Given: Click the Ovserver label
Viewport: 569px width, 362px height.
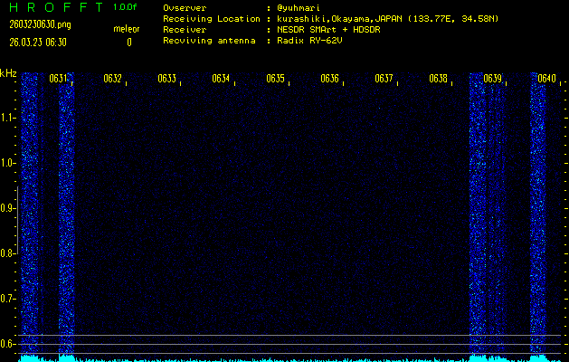Looking at the screenshot, I should tap(185, 8).
